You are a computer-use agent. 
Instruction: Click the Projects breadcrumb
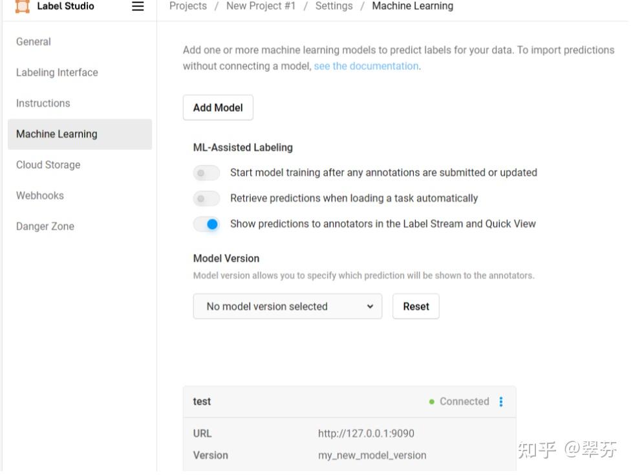(x=188, y=6)
